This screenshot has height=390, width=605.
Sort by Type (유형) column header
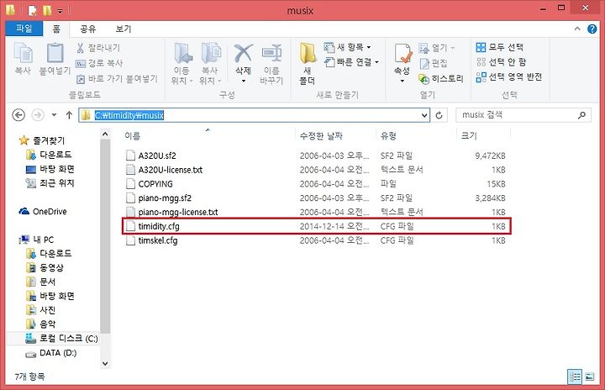pos(388,136)
